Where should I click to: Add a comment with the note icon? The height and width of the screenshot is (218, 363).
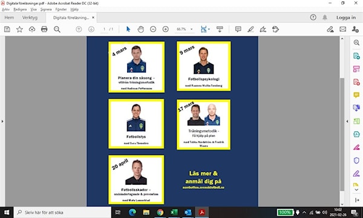click(x=238, y=29)
